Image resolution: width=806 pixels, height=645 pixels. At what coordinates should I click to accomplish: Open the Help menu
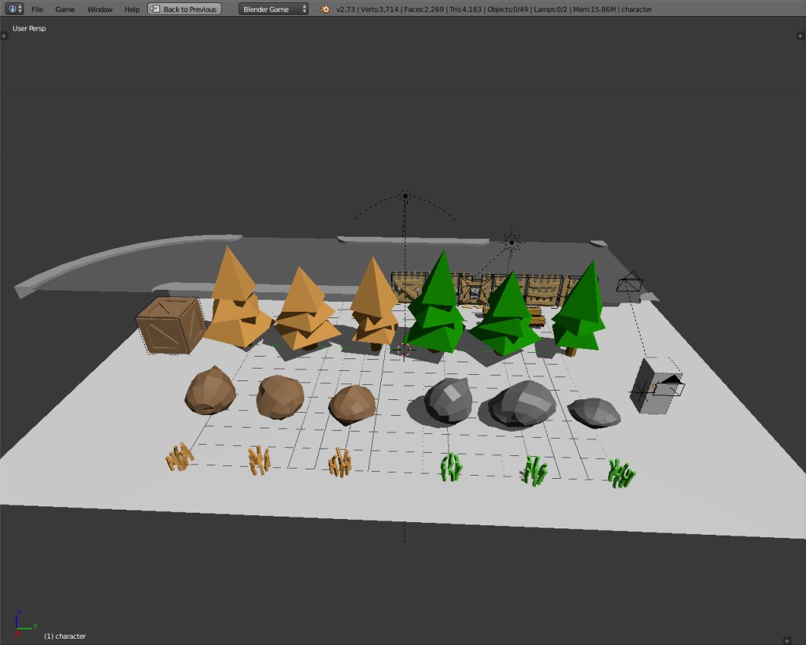point(131,9)
